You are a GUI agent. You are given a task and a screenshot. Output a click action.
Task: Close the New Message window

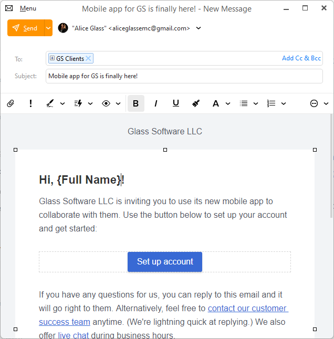[324, 8]
